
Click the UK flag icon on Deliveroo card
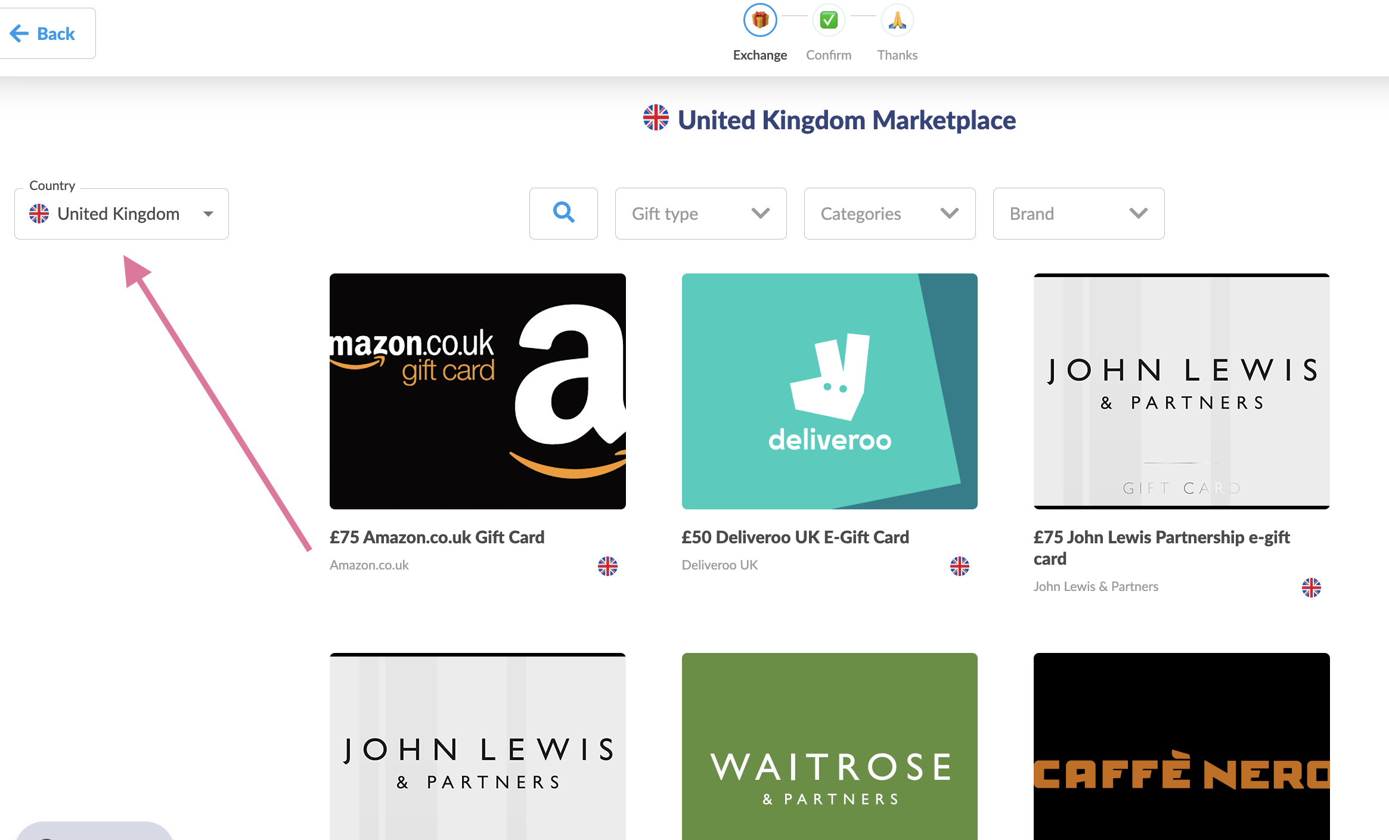click(960, 566)
